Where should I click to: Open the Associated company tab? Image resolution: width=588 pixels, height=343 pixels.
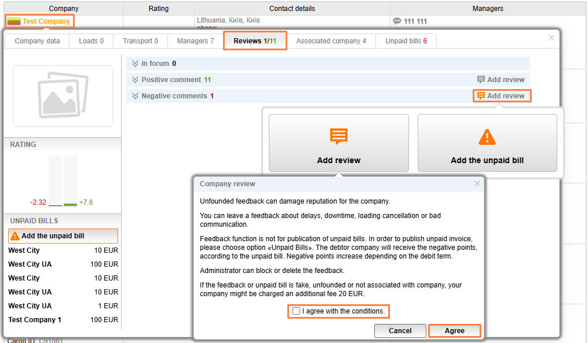tap(331, 41)
